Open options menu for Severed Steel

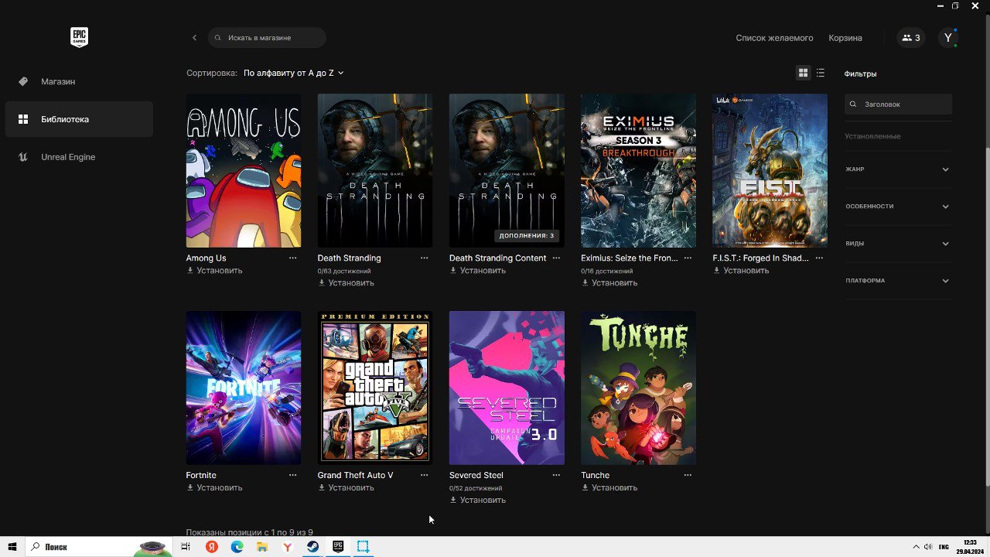(556, 475)
